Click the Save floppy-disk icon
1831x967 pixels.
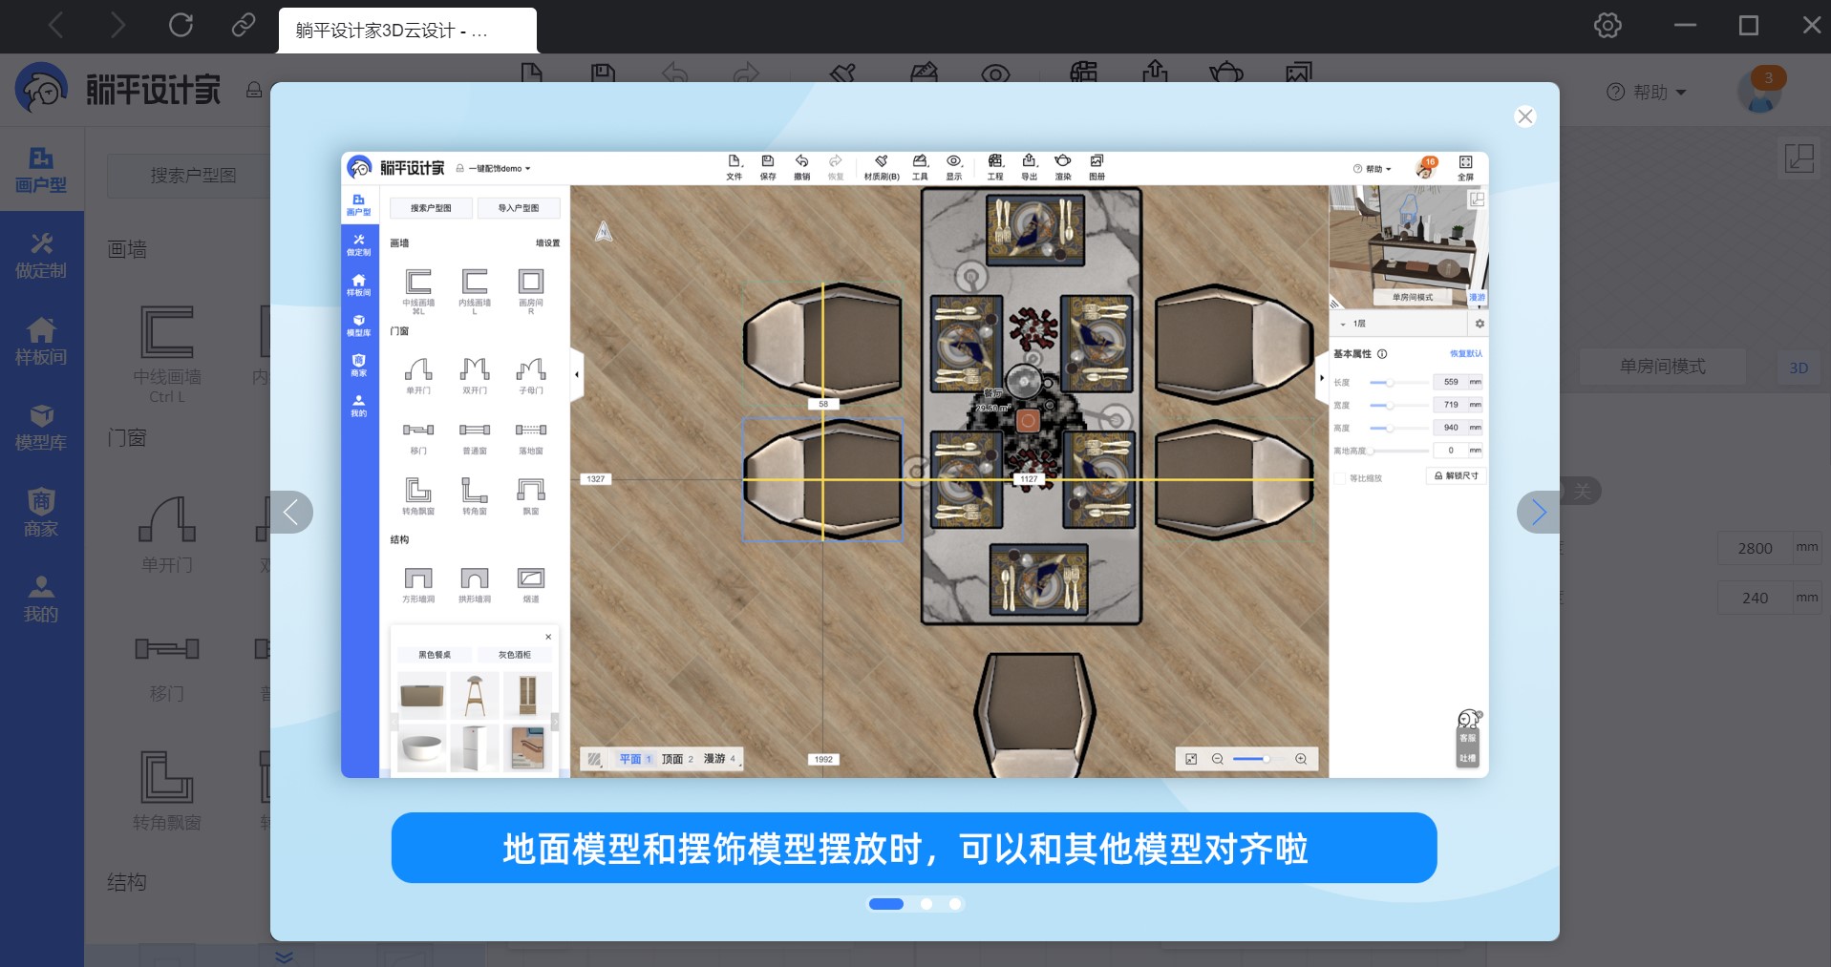(603, 73)
